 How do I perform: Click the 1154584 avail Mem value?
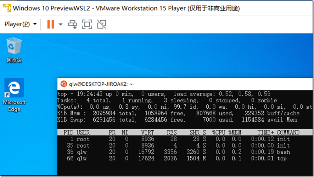coord(253,120)
